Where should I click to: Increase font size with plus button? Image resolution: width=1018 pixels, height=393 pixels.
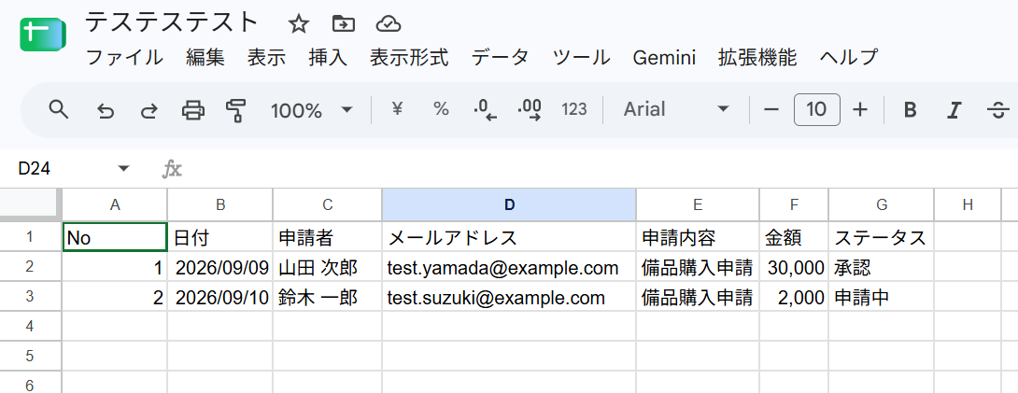859,109
